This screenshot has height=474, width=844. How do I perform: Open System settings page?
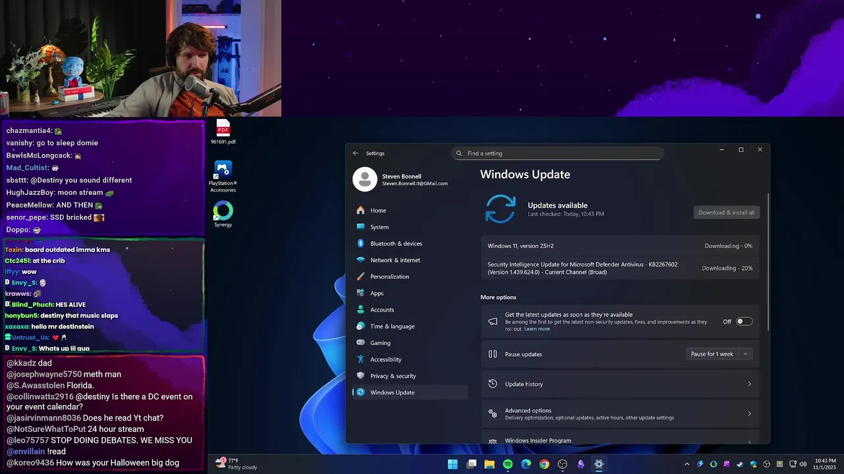pyautogui.click(x=409, y=227)
